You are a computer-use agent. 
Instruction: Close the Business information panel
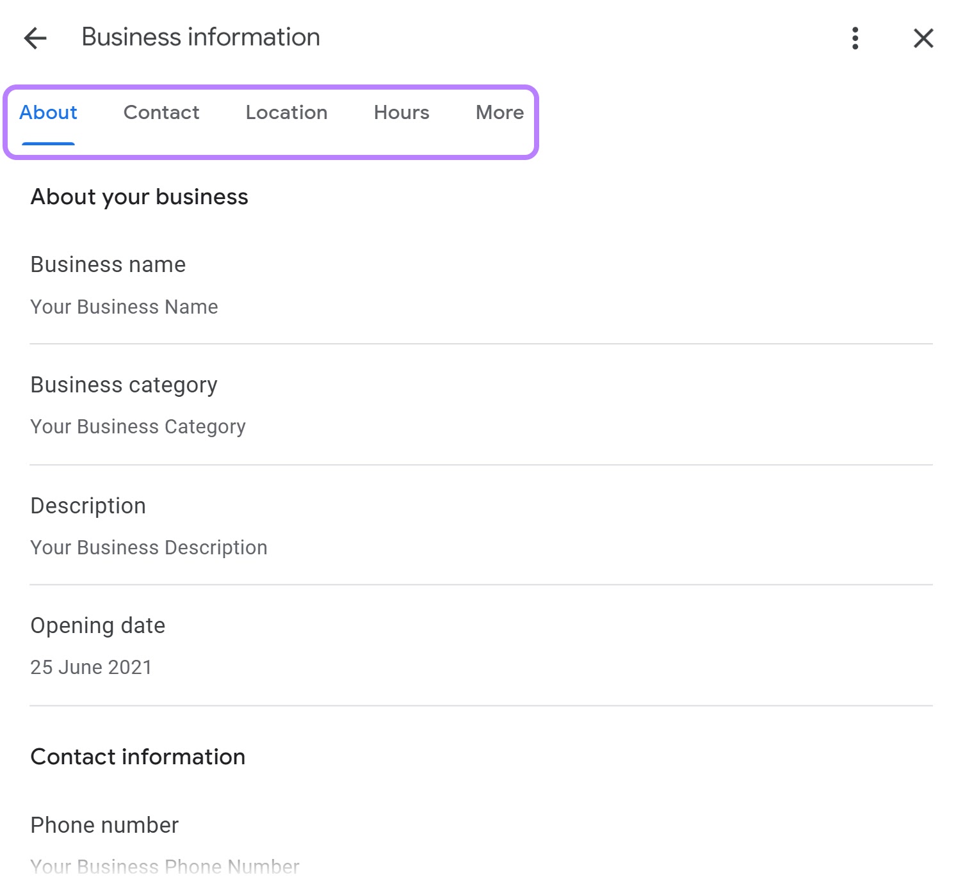click(x=922, y=38)
